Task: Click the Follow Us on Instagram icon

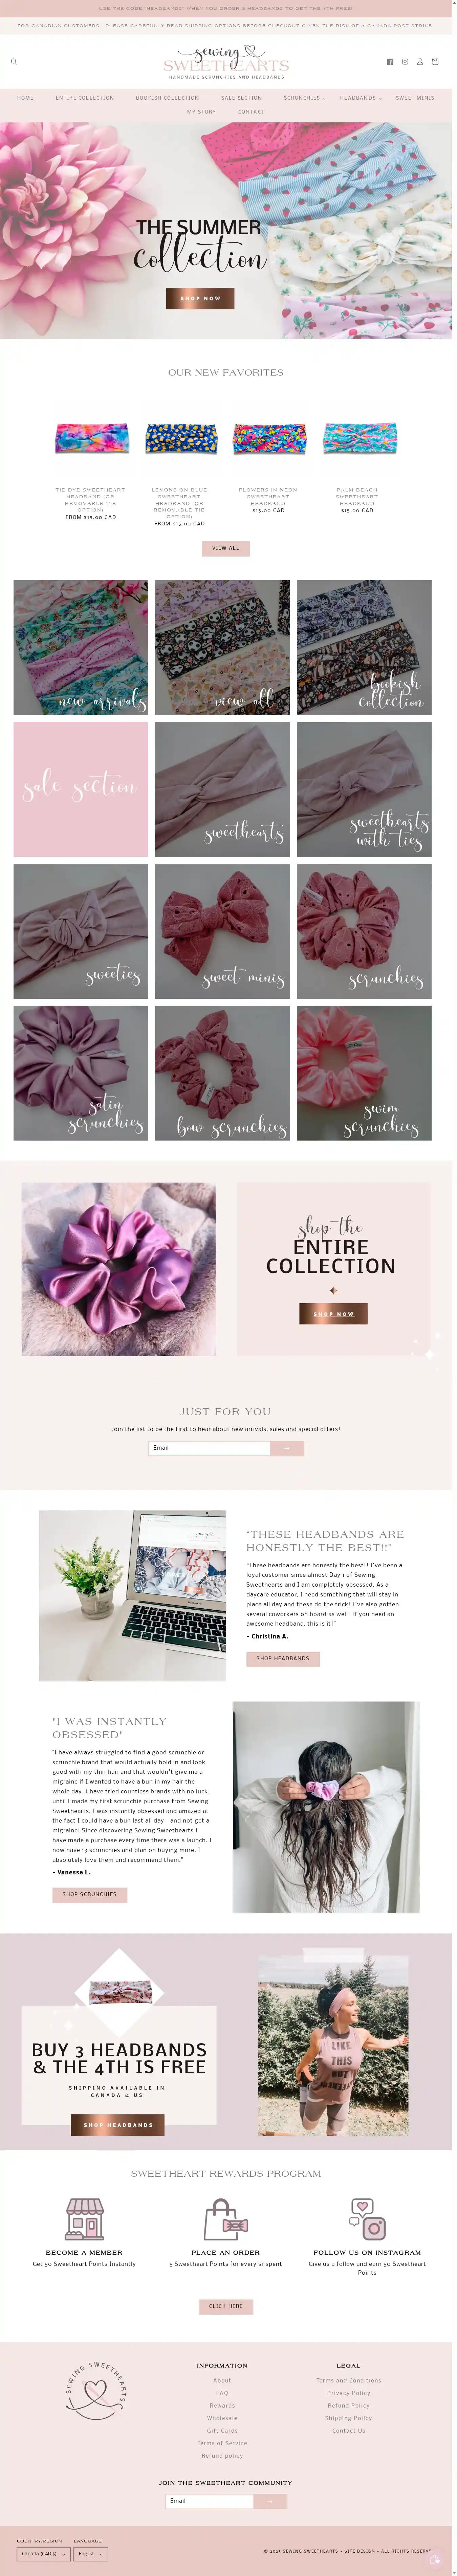Action: (x=367, y=2219)
